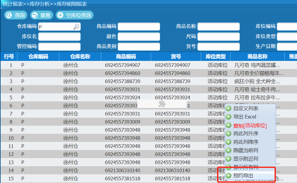Click the green icon beside 预约导出
Screen dimensions: 297x183
(x=229, y=175)
